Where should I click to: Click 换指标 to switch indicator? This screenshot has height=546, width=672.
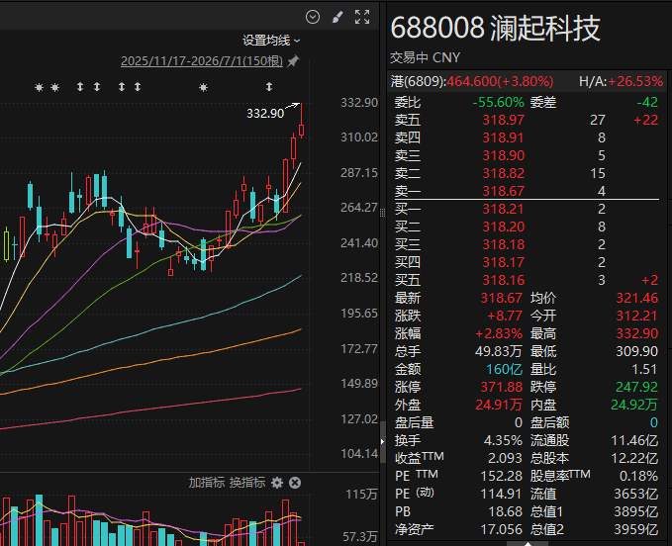coord(247,483)
